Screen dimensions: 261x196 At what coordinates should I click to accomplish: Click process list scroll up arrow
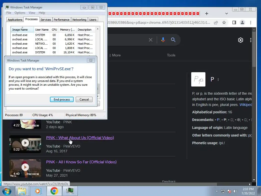point(98,29)
